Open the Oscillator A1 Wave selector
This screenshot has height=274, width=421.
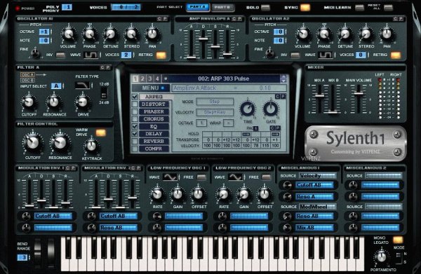(x=91, y=55)
